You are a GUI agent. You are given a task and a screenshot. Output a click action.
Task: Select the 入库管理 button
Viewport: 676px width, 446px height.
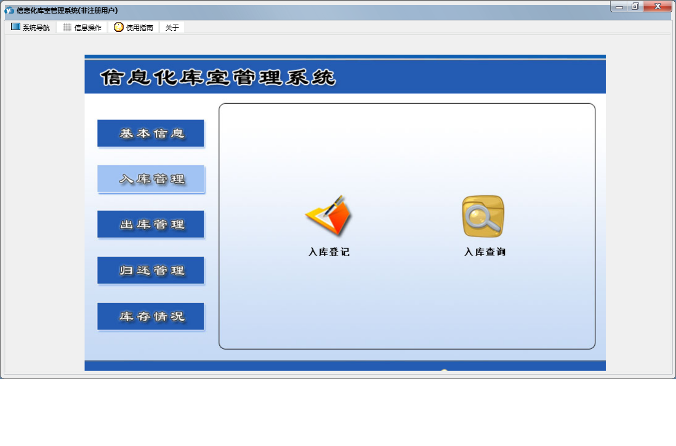click(150, 179)
